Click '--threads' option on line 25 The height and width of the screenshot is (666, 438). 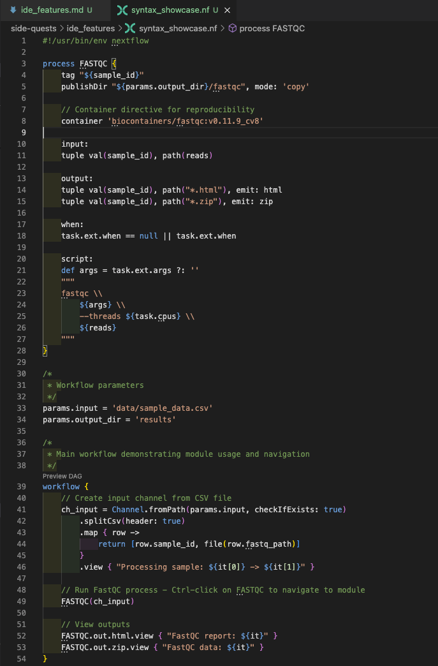(100, 316)
